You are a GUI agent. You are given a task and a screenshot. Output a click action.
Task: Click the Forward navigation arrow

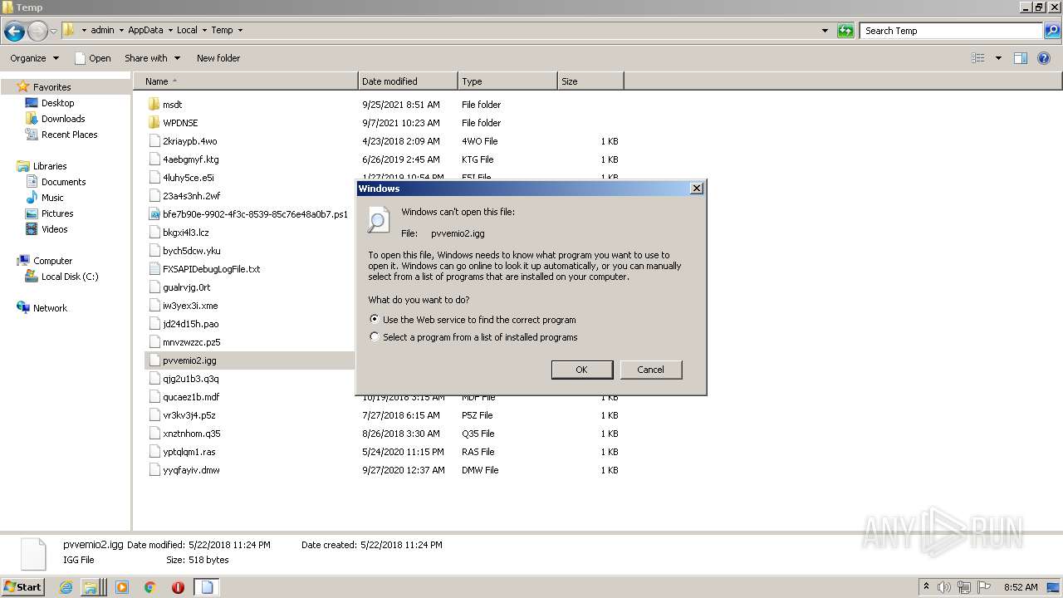tap(37, 32)
